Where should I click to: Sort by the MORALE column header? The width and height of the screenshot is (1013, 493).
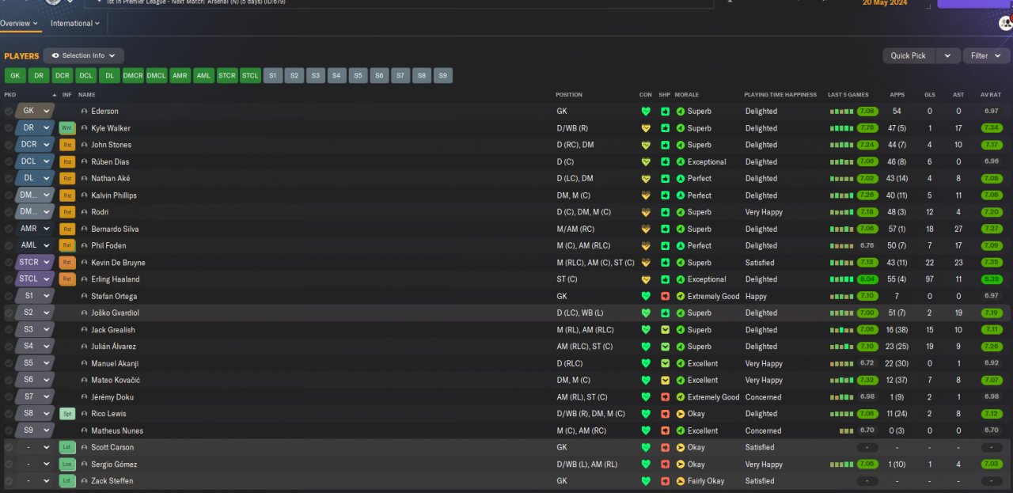coord(687,95)
